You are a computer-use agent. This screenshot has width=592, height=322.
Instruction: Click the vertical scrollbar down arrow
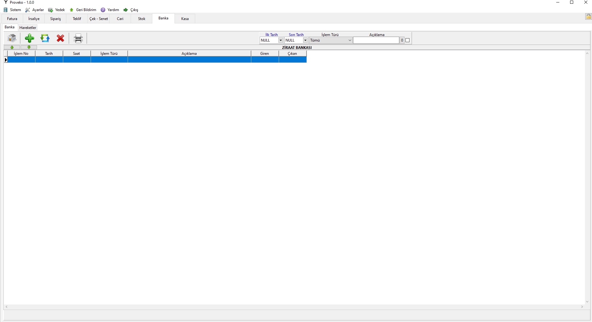(x=587, y=302)
